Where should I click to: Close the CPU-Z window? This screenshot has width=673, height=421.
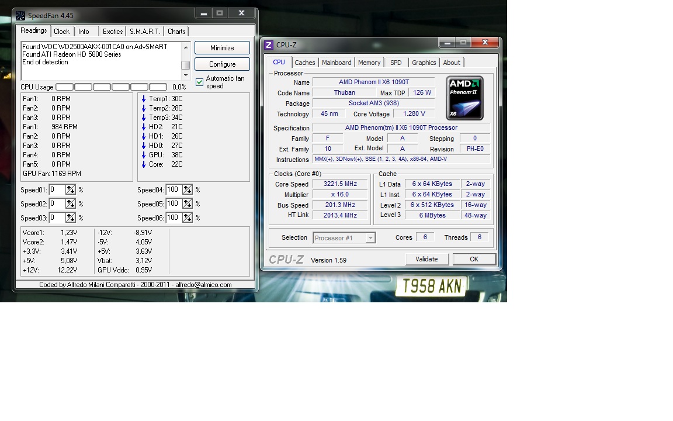pyautogui.click(x=484, y=42)
